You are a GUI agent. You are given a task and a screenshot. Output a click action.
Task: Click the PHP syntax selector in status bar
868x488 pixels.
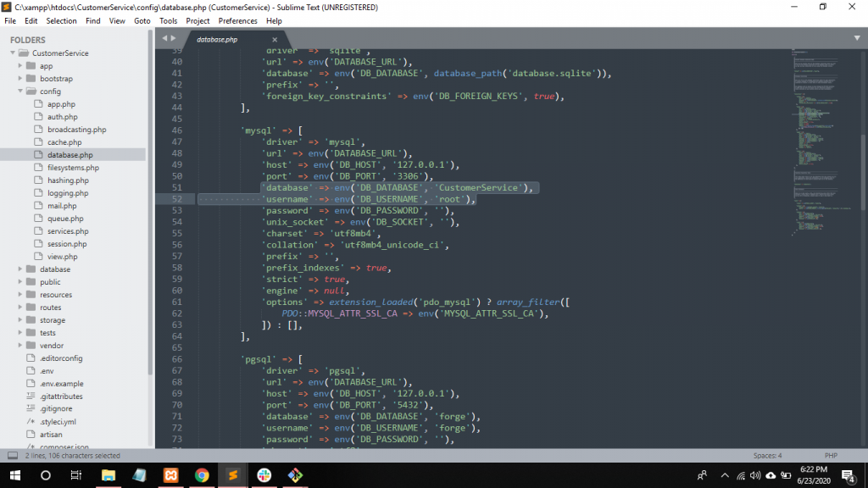[x=832, y=456]
